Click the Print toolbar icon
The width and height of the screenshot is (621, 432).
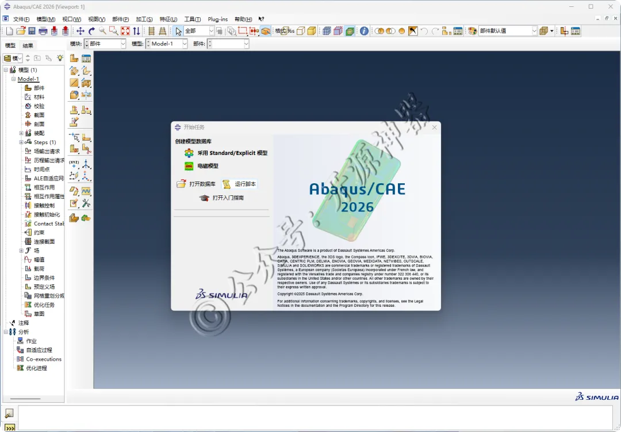(x=43, y=31)
